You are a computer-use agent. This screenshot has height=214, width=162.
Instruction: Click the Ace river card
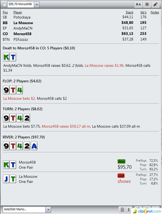pyautogui.click(x=34, y=146)
